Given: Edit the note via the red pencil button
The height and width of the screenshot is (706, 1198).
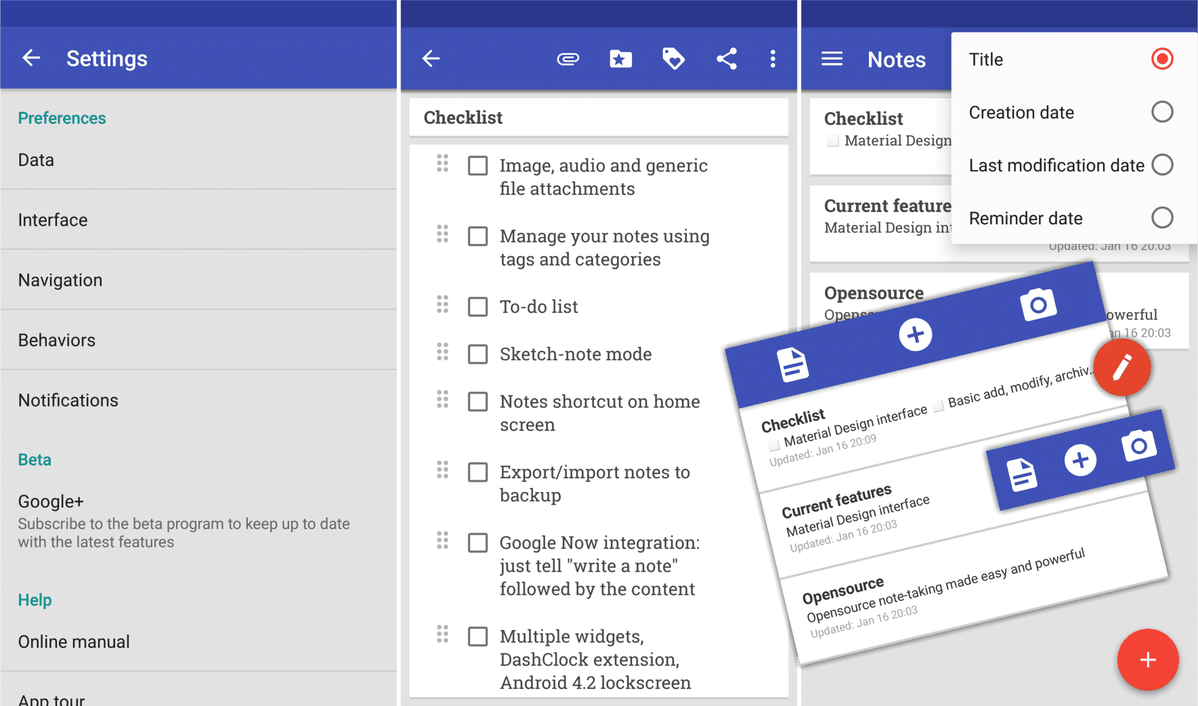Looking at the screenshot, I should 1121,367.
